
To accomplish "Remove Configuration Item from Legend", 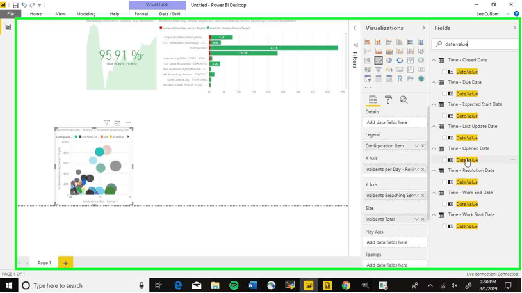I will (423, 146).
